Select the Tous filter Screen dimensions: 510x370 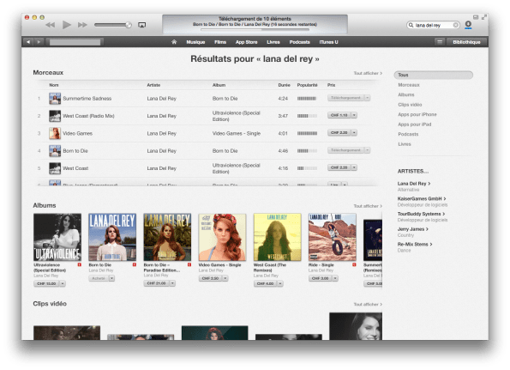(433, 75)
